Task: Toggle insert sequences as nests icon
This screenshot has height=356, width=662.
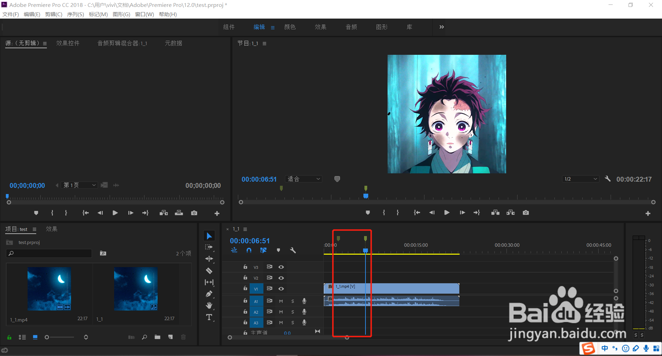Action: pos(234,251)
